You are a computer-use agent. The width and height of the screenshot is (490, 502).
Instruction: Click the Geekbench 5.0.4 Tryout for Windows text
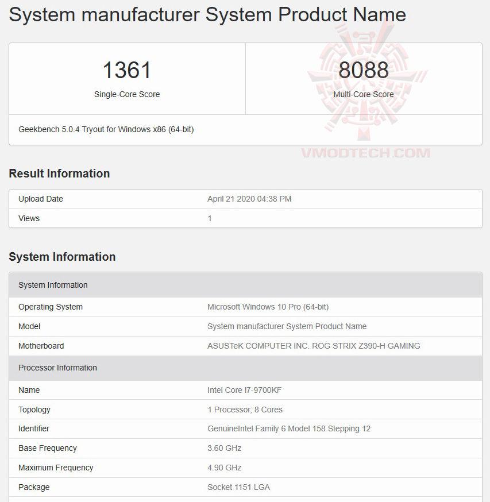point(106,129)
